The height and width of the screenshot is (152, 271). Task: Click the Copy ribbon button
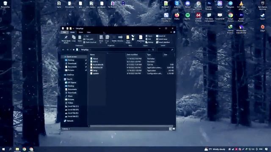74,38
